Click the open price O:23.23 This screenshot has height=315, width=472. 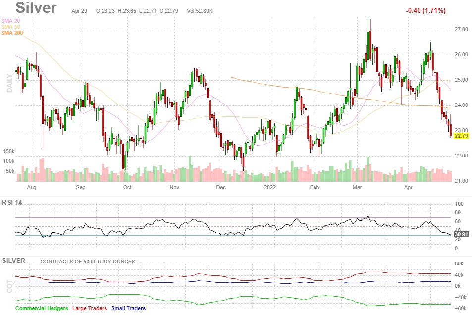(x=105, y=11)
